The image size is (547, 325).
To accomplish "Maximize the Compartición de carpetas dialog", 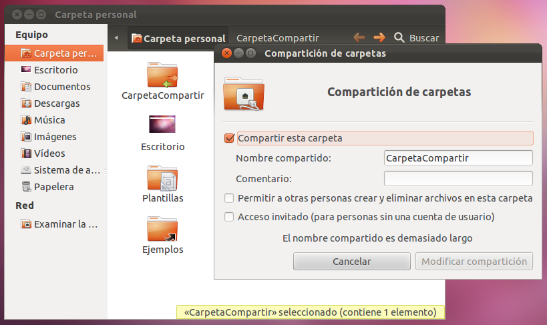I will pos(250,53).
